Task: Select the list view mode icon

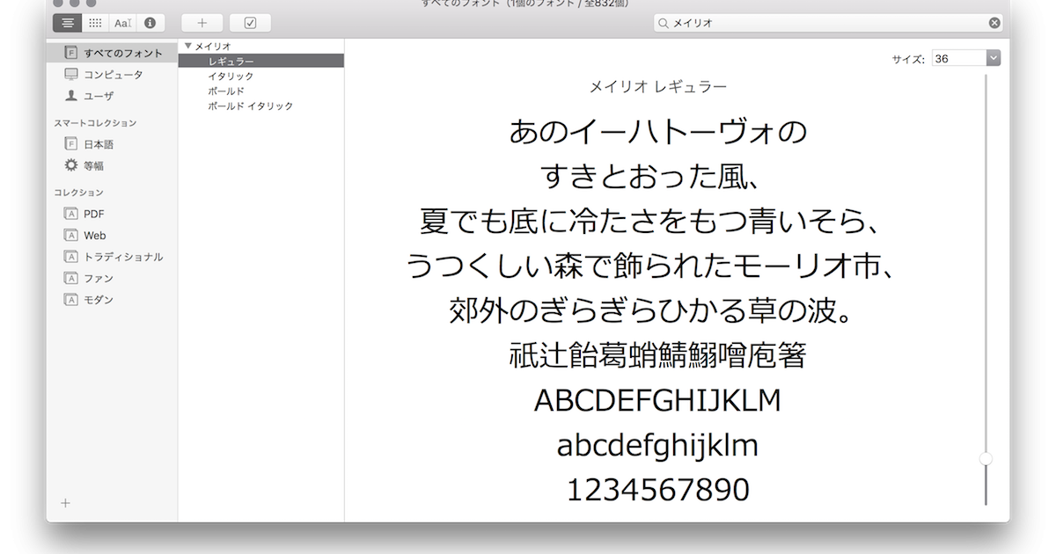Action: 68,23
